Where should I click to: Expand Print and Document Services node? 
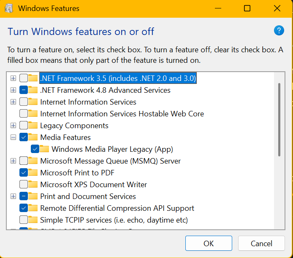[13, 196]
